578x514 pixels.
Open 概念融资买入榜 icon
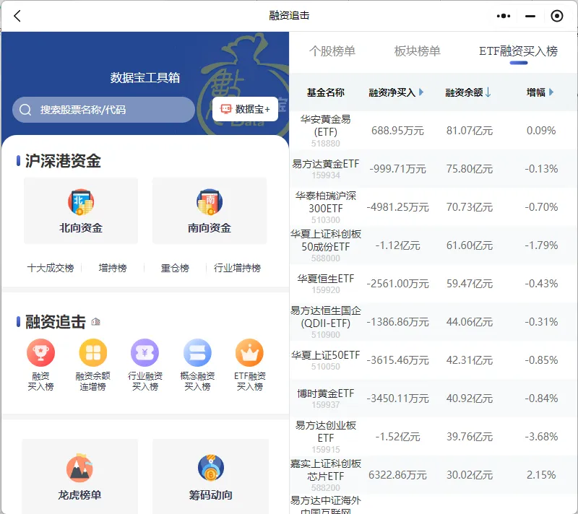(x=197, y=352)
